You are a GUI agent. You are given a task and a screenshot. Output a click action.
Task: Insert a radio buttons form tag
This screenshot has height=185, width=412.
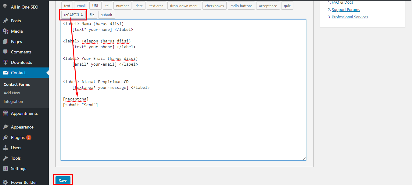tap(241, 6)
